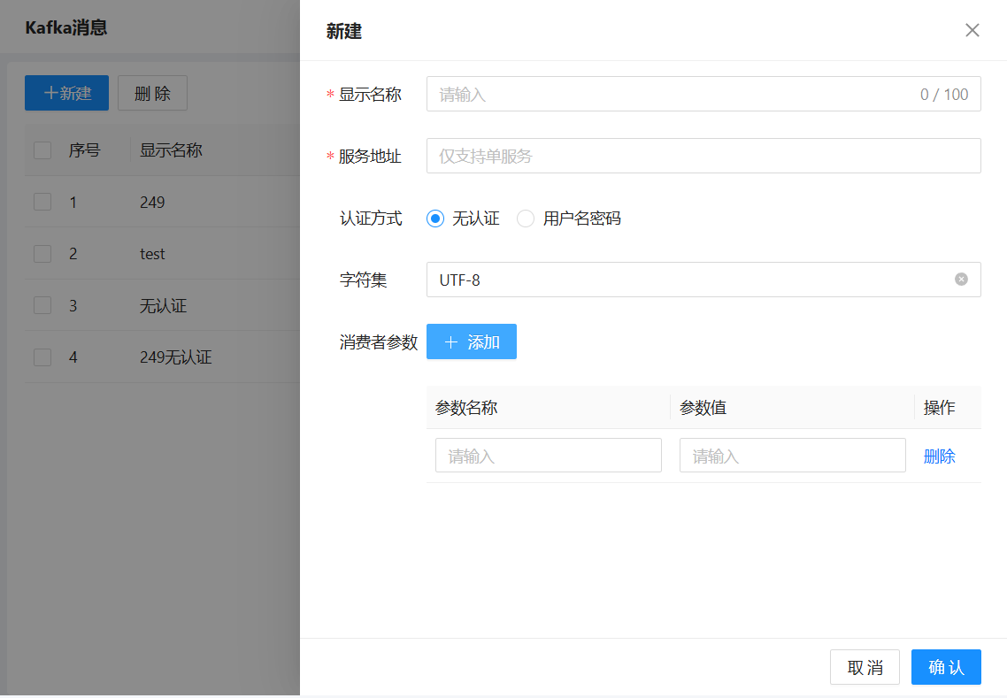Click the 参数值 input box
Viewport: 1007px width, 698px height.
[x=792, y=456]
